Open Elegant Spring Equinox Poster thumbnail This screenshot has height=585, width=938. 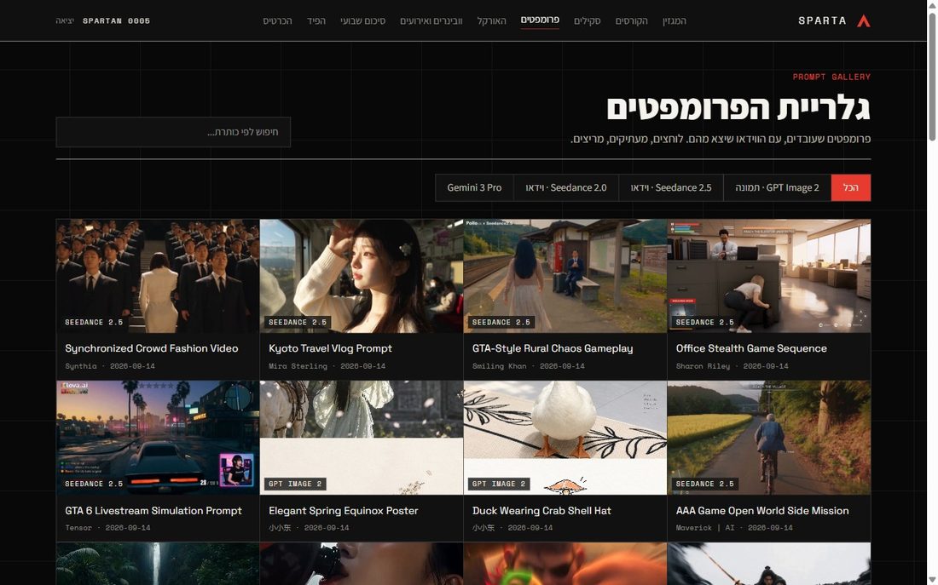point(362,438)
